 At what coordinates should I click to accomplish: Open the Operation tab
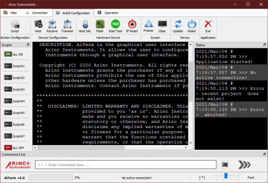point(108,13)
